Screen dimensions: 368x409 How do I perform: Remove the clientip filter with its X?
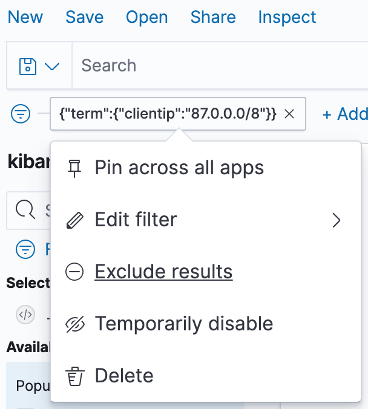tap(289, 114)
